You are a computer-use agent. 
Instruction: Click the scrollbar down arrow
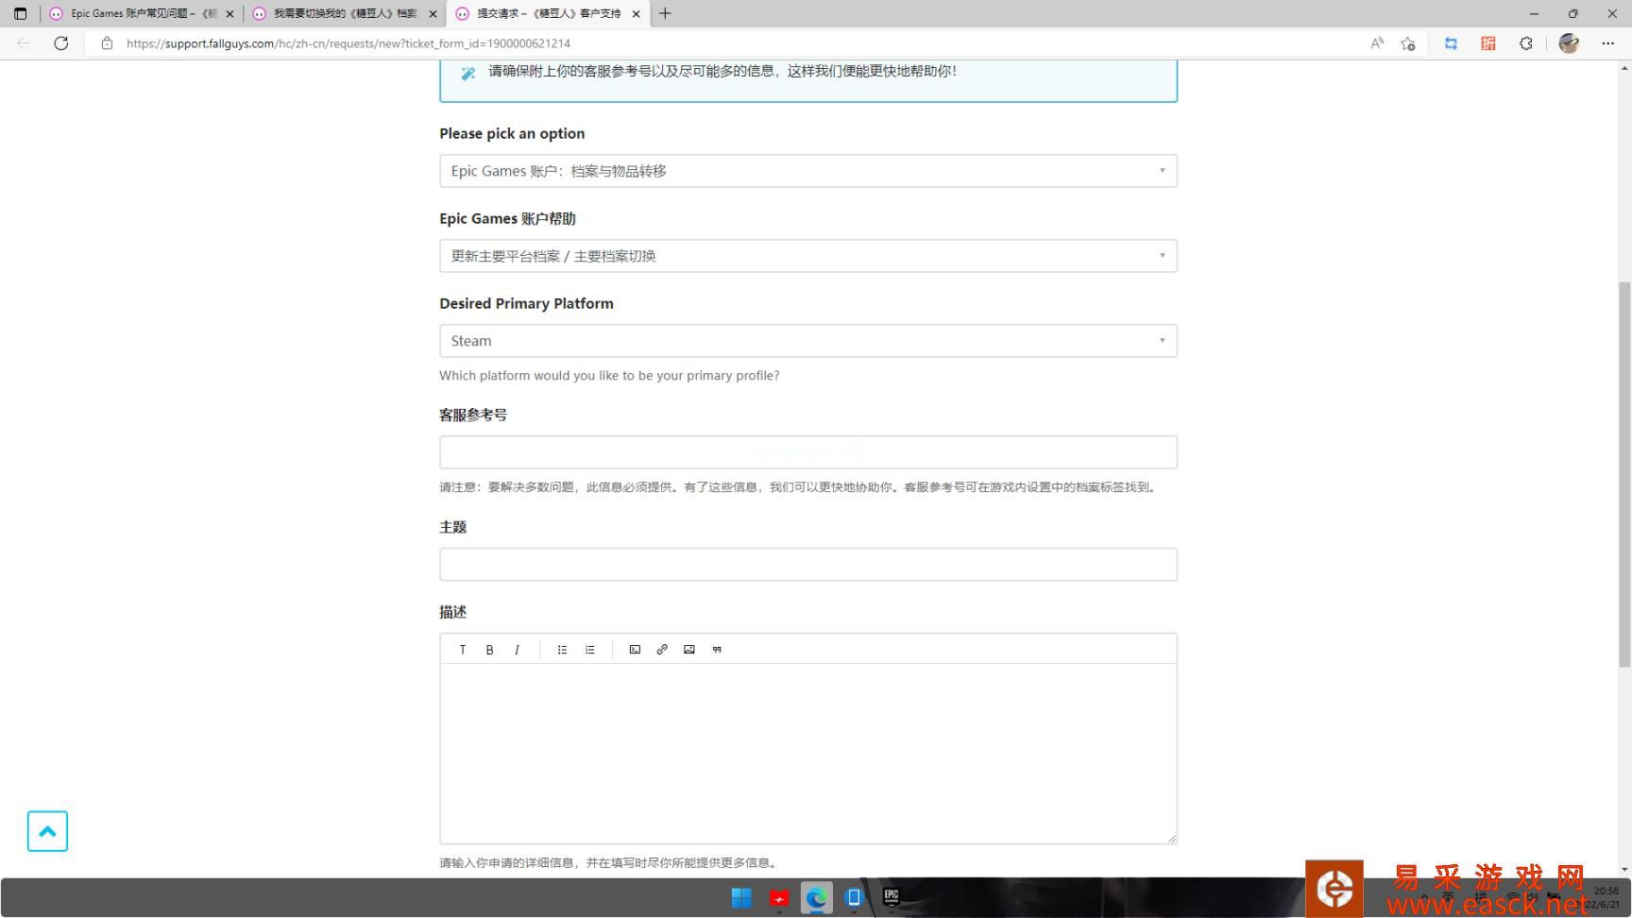[x=1624, y=869]
